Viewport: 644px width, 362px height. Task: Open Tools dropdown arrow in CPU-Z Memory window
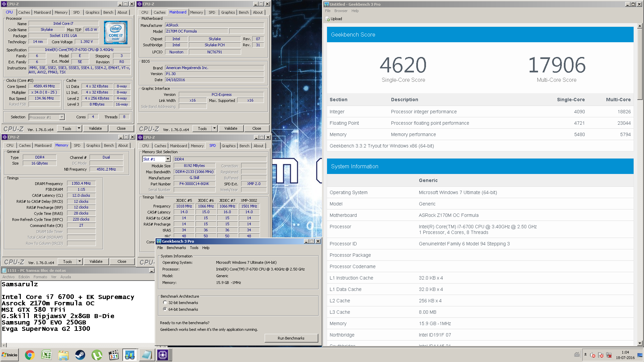coord(80,261)
